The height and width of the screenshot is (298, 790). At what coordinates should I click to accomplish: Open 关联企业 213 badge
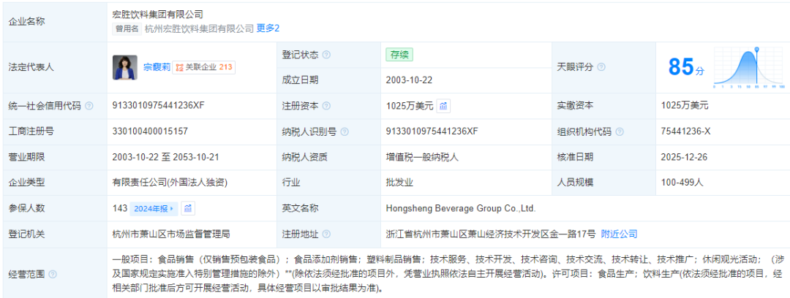[203, 67]
